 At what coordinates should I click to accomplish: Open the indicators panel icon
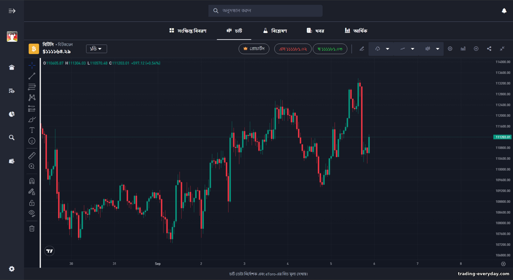coord(463,48)
